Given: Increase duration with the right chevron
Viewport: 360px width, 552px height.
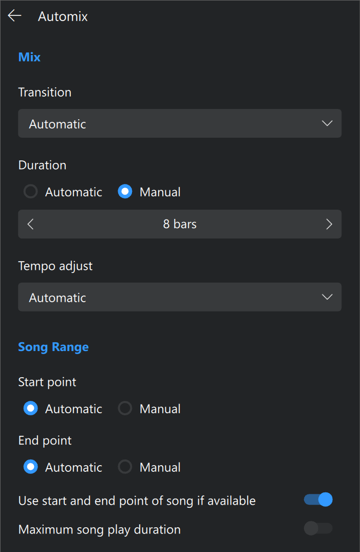Looking at the screenshot, I should point(329,224).
